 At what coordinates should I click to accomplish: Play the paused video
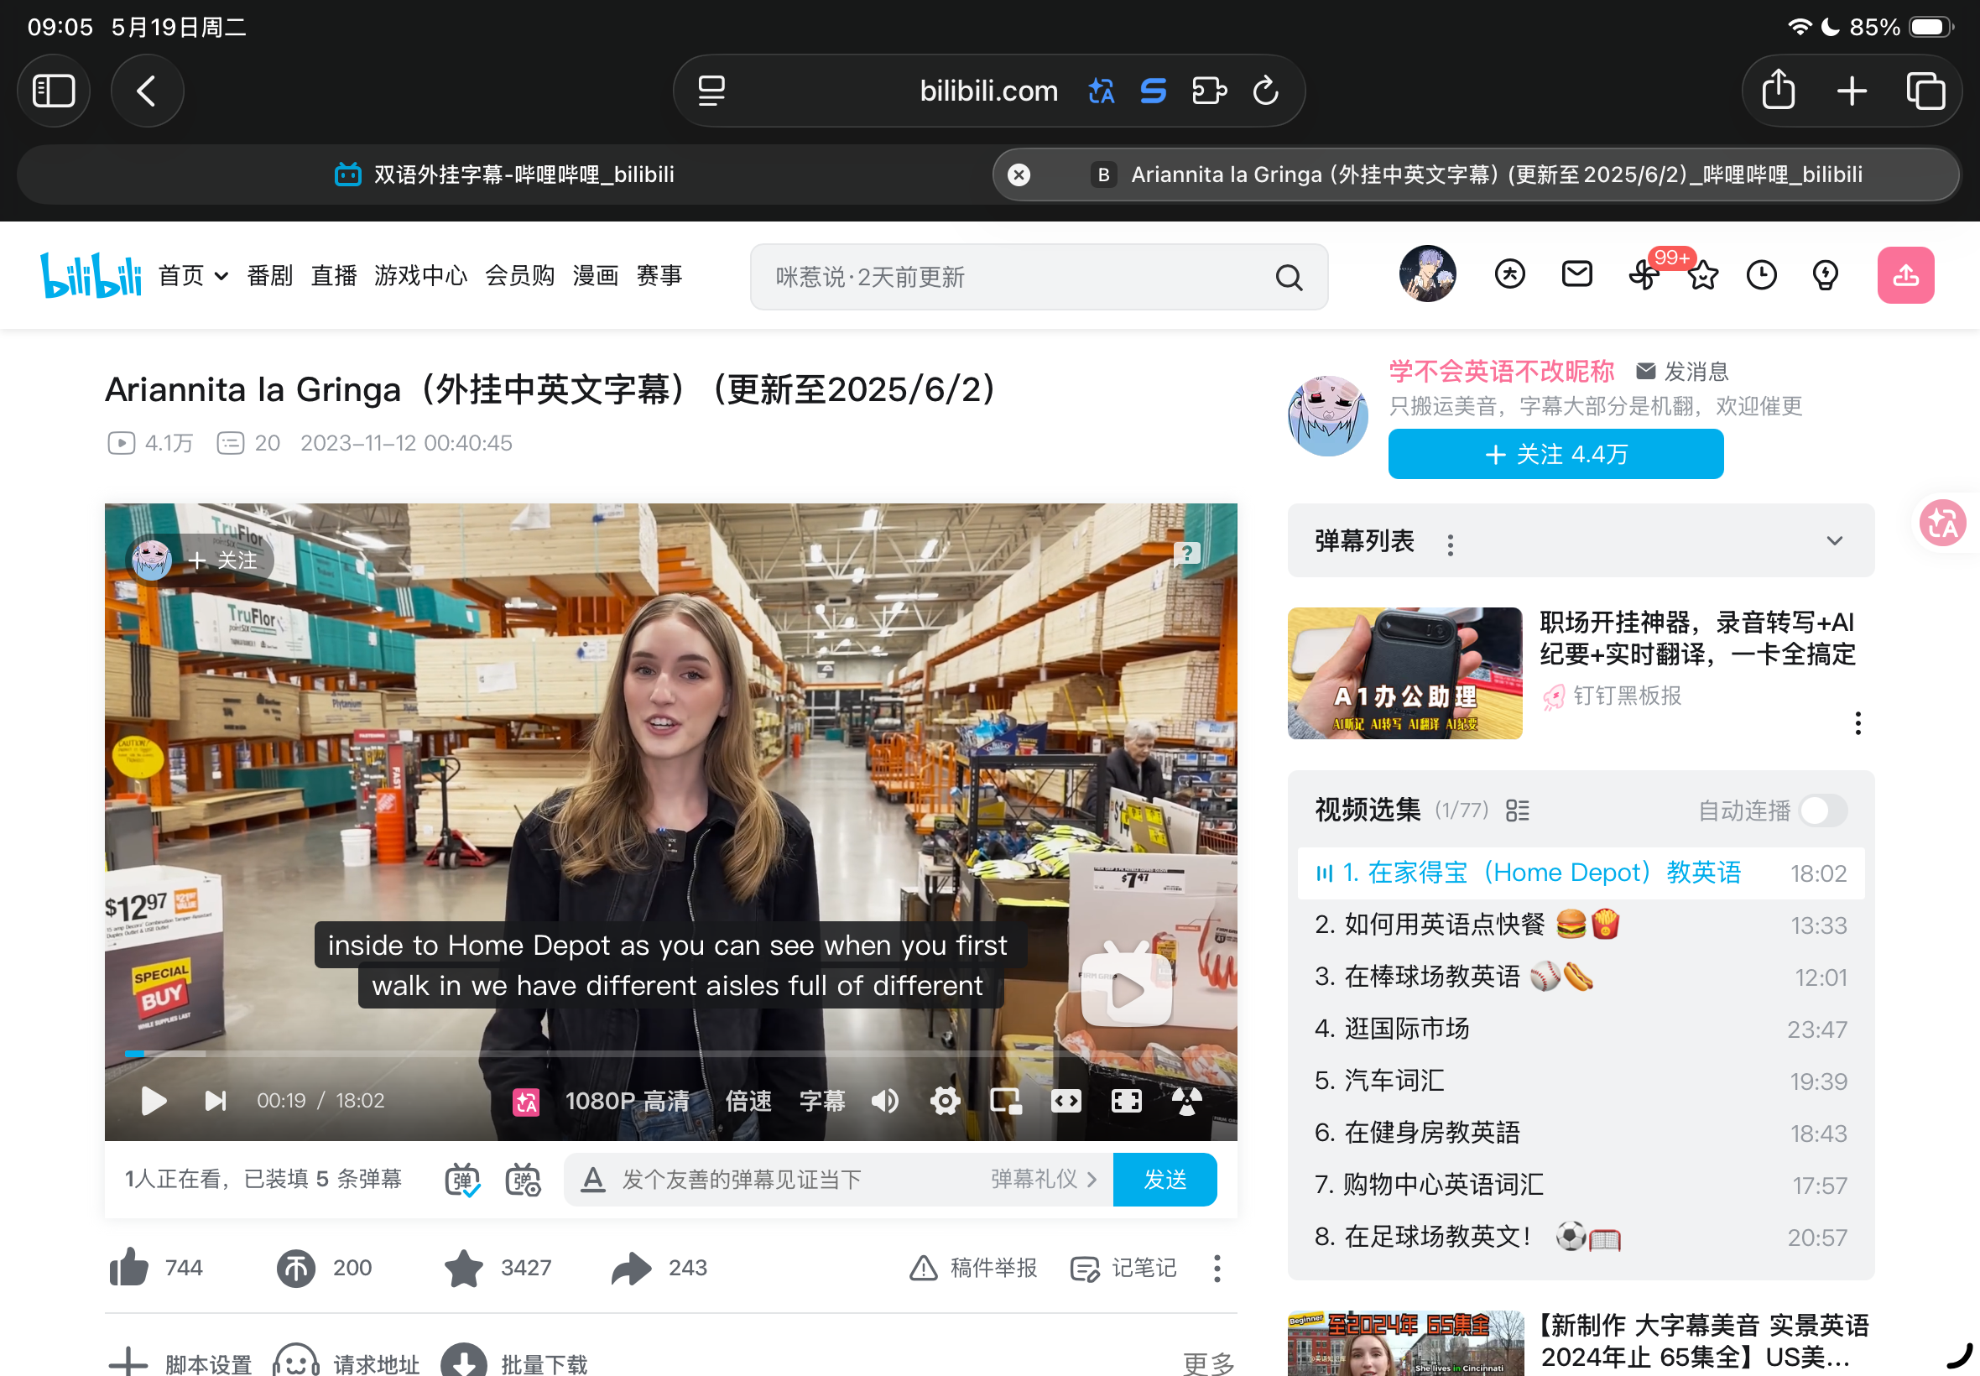click(x=154, y=1101)
